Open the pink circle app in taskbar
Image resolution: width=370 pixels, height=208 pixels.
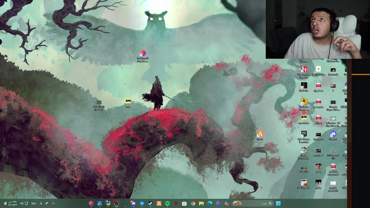pyautogui.click(x=91, y=203)
